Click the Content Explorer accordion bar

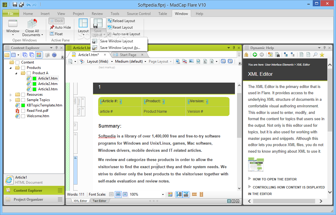(34, 190)
